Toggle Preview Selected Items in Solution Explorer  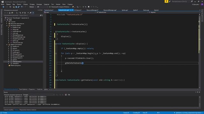[33, 13]
